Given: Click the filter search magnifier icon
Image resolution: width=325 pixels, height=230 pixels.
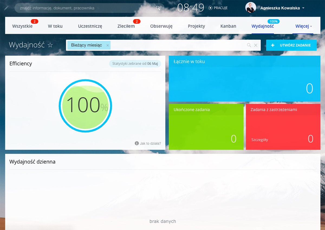Looking at the screenshot, I should [249, 45].
